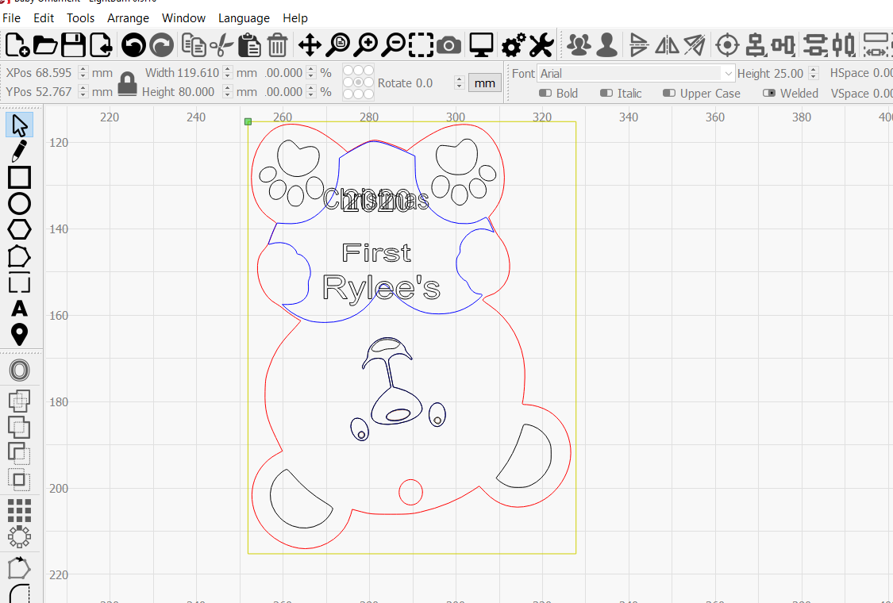Import a file into project
The width and height of the screenshot is (893, 603).
click(101, 45)
